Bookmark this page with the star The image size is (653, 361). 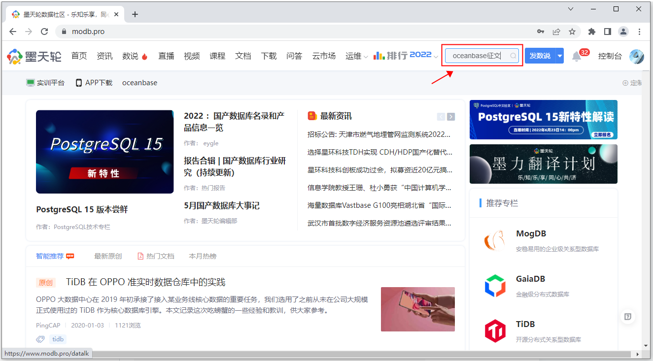click(572, 32)
